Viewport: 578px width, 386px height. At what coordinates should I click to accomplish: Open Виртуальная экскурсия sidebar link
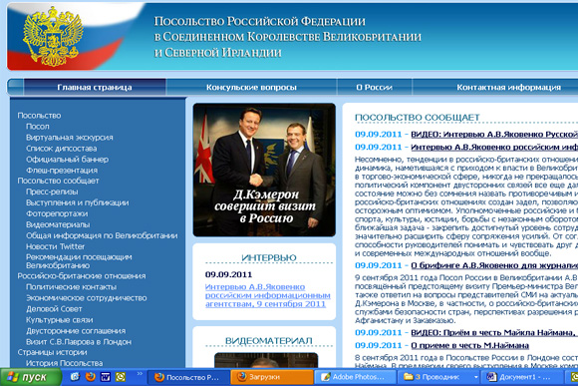[x=70, y=138]
